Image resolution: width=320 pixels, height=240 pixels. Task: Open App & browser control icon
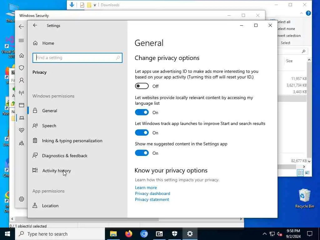22,105
